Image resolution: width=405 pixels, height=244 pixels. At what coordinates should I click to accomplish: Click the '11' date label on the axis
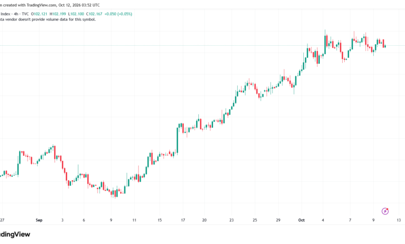134,220
